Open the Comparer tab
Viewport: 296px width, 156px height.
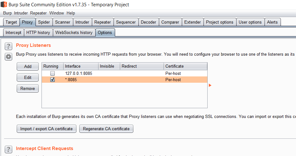click(170, 22)
